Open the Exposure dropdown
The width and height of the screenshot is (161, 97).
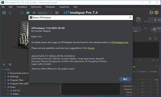click(45, 13)
